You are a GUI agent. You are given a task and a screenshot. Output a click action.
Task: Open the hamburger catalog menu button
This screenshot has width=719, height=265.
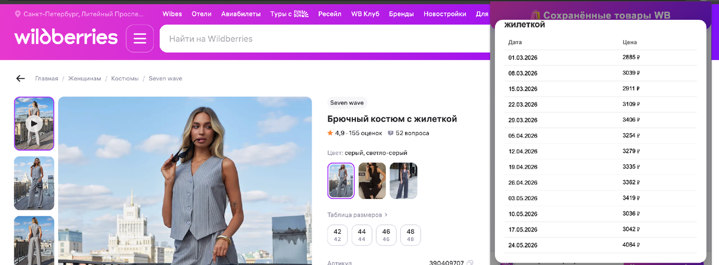[140, 39]
